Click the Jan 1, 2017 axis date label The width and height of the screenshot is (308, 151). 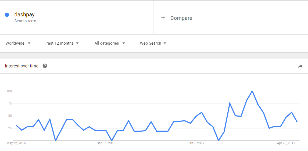click(196, 143)
